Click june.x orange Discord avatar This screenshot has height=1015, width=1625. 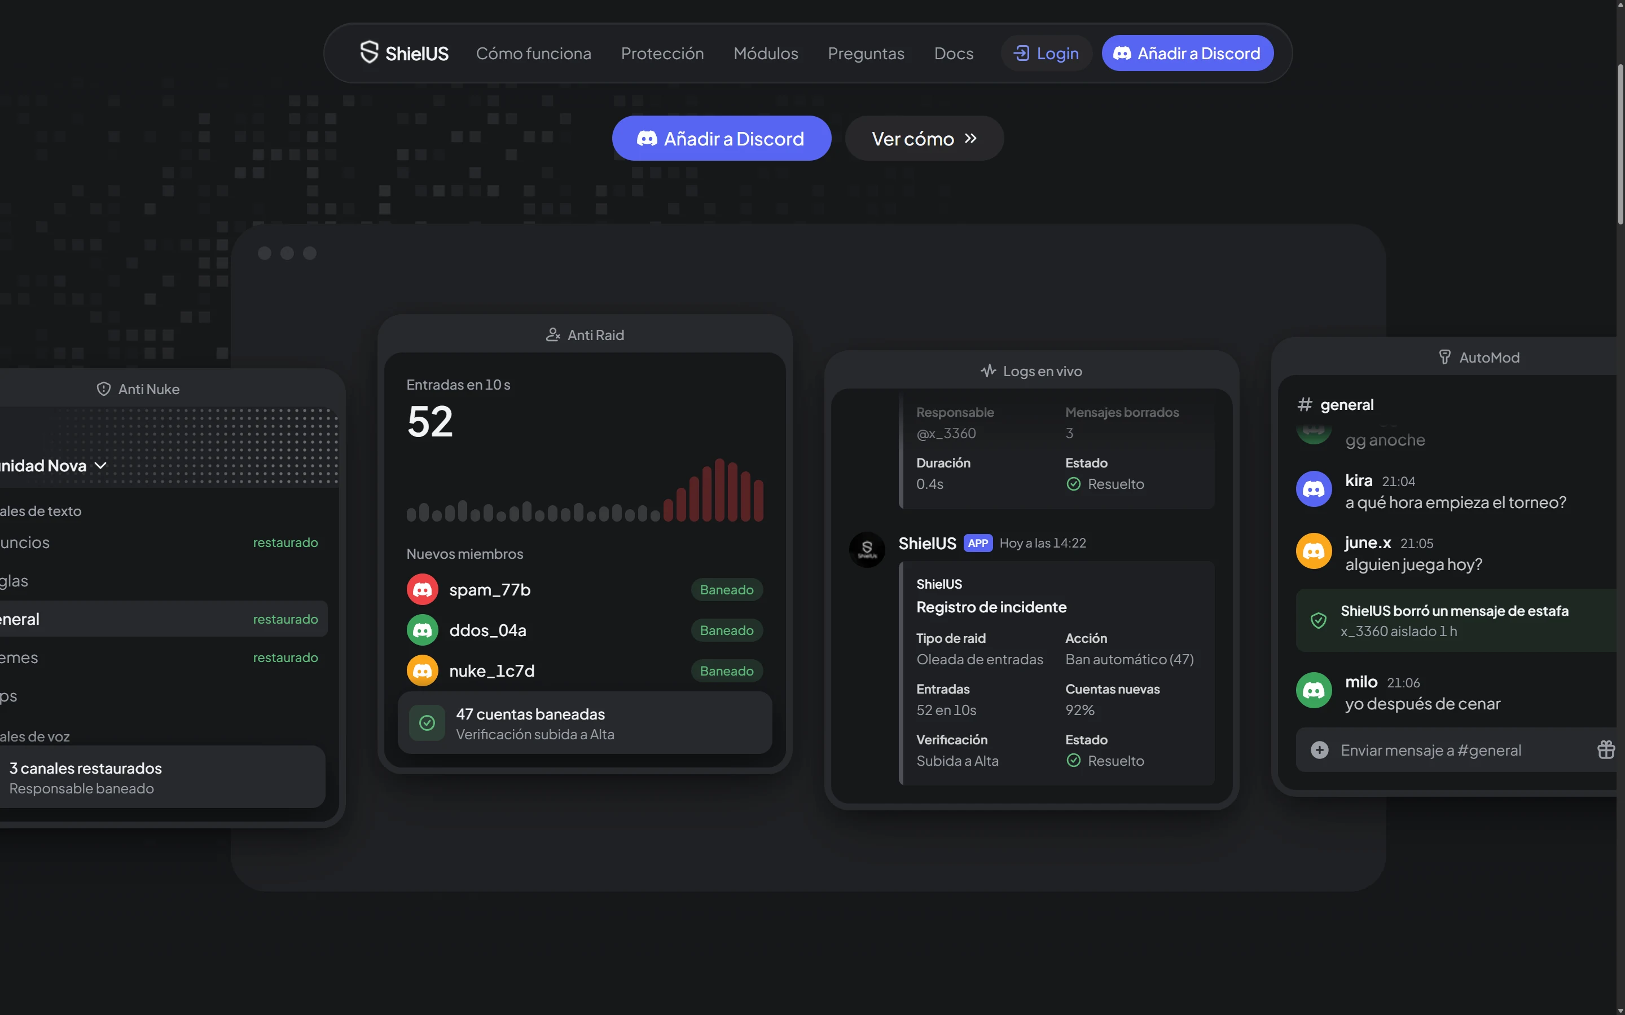pos(1314,551)
